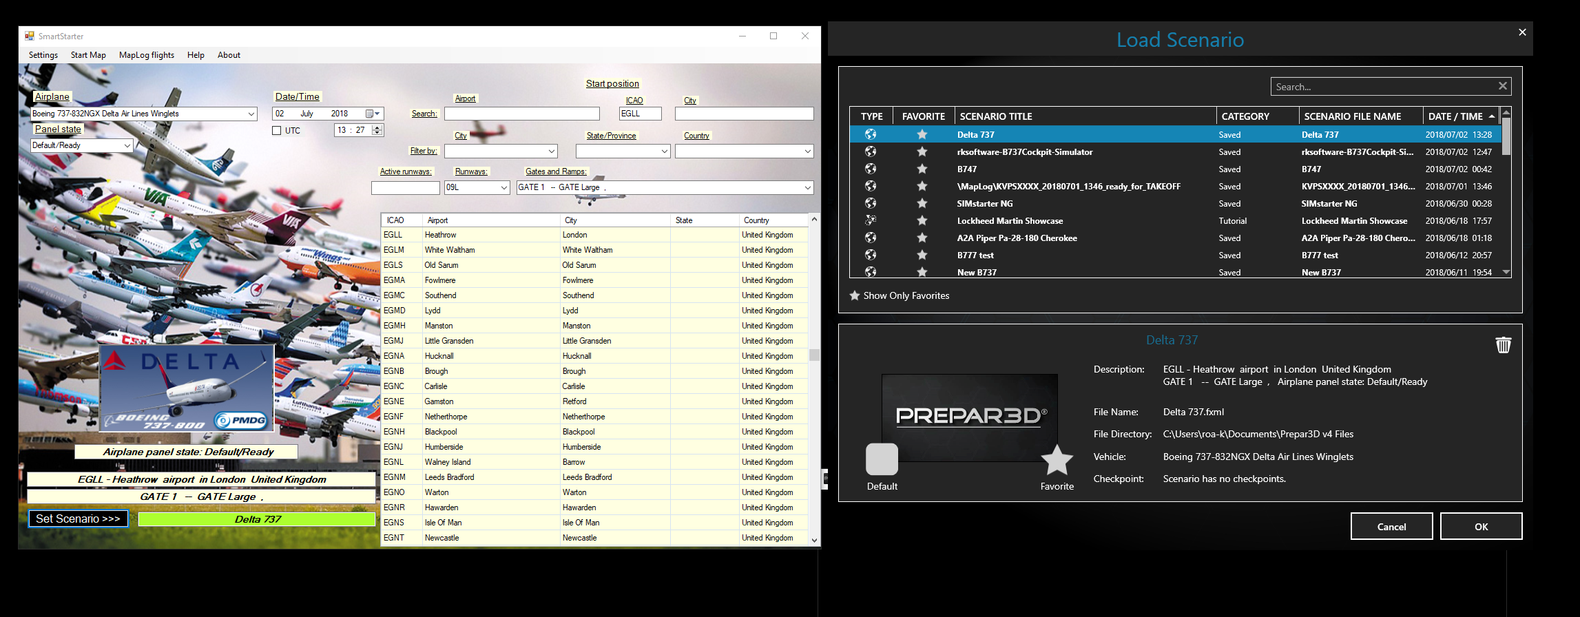Image resolution: width=1580 pixels, height=617 pixels.
Task: Open the Country filter dropdown
Action: pos(808,151)
